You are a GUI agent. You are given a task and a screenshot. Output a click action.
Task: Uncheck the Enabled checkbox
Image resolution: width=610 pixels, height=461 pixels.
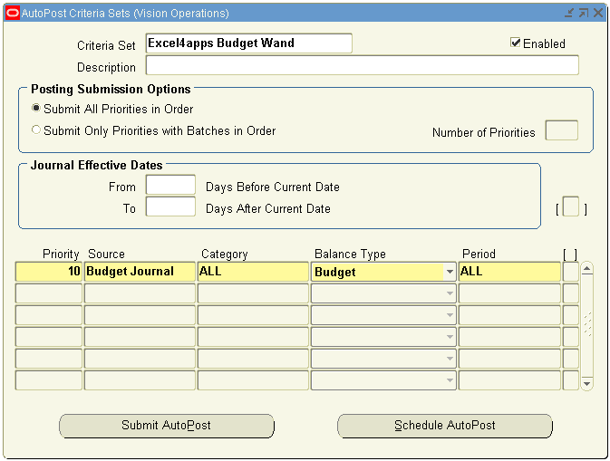tap(516, 43)
